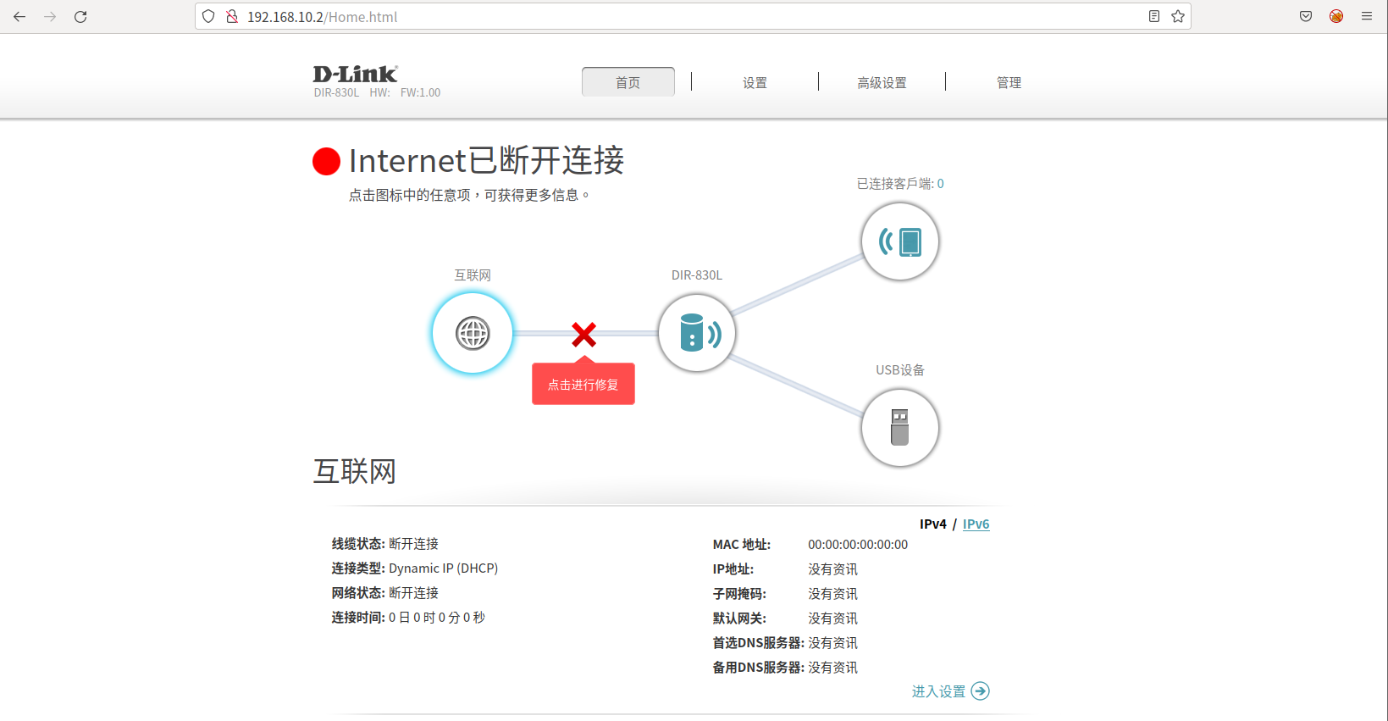The width and height of the screenshot is (1388, 721).
Task: Click the red X disconnection marker
Action: pyautogui.click(x=583, y=335)
